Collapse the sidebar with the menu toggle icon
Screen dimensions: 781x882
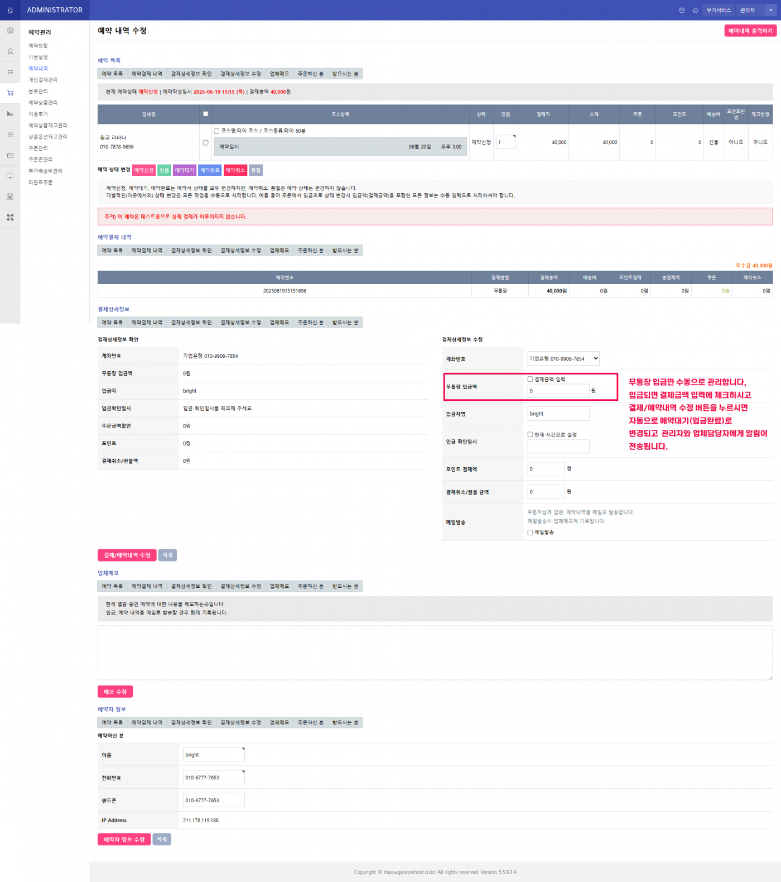coord(10,10)
